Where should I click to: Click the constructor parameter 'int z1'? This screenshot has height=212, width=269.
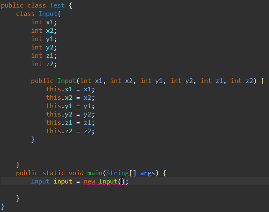click(212, 81)
